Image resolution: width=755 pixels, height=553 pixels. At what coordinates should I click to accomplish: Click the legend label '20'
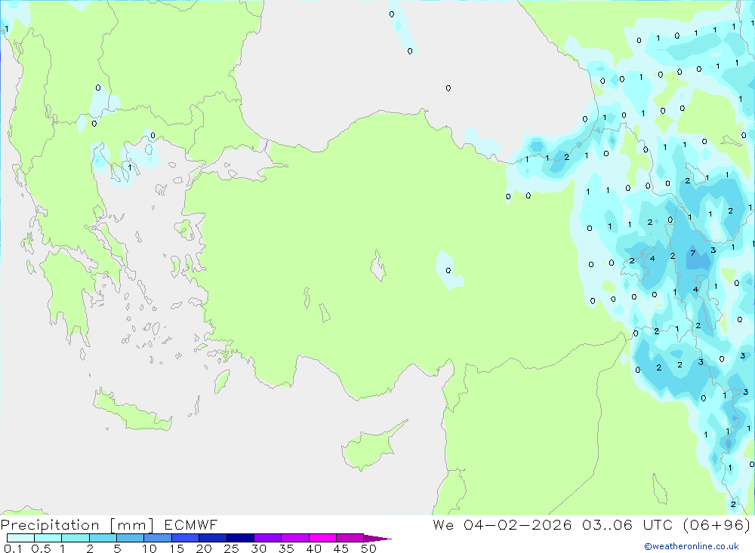(x=204, y=548)
